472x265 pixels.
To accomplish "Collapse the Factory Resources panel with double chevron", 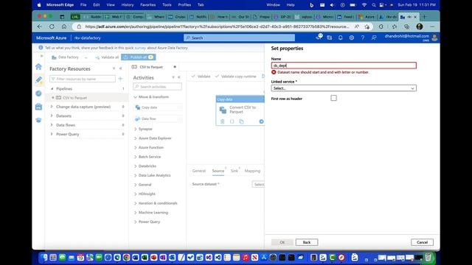I will tap(120, 68).
